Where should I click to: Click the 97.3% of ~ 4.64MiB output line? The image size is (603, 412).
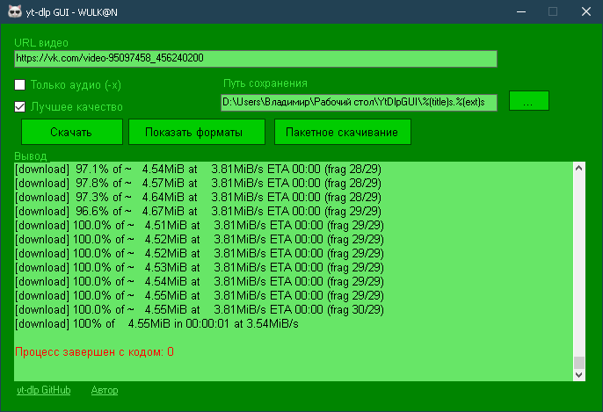click(198, 197)
